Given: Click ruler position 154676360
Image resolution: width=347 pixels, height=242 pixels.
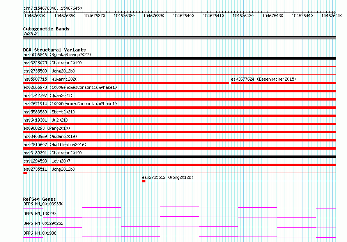Looking at the screenshot, I should [x=65, y=16].
